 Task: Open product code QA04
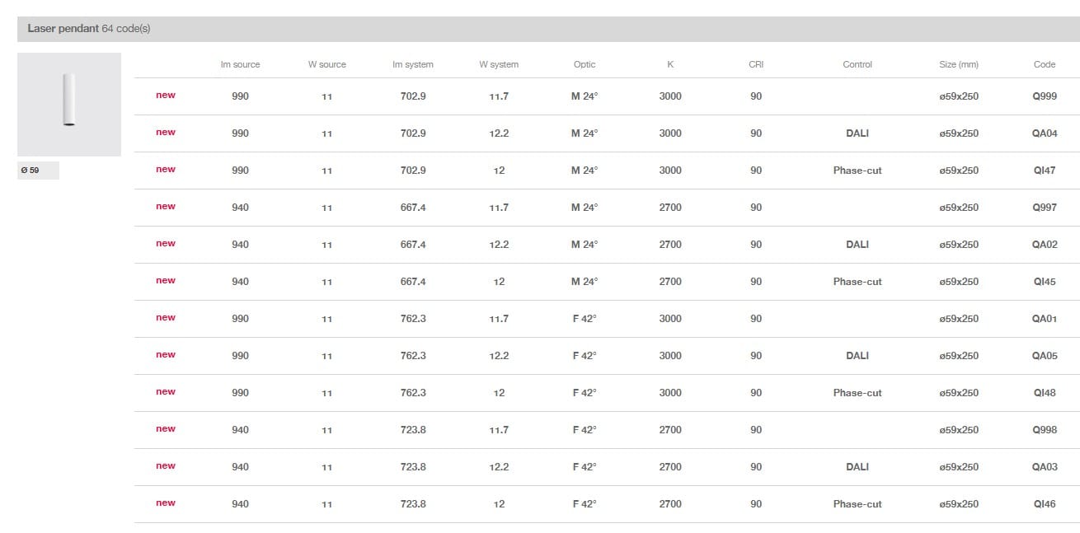click(1044, 133)
